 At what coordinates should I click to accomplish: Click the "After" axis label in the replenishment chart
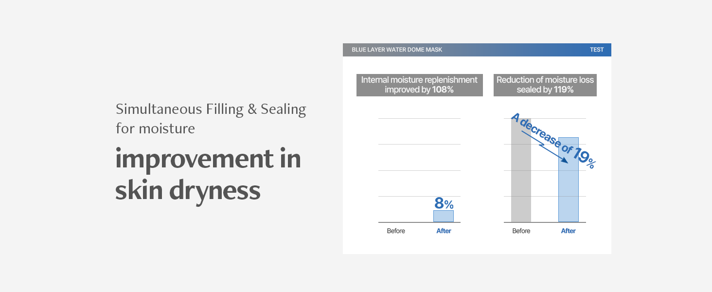click(444, 231)
